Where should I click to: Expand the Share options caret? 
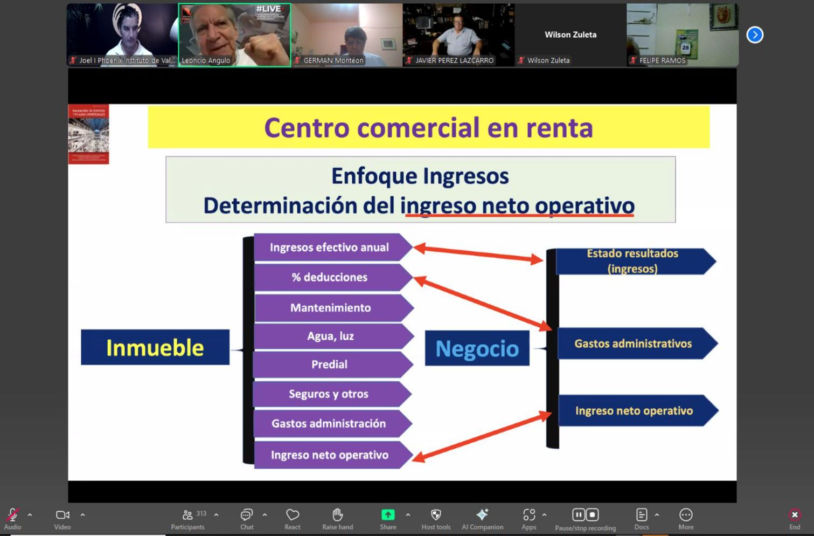coord(408,515)
